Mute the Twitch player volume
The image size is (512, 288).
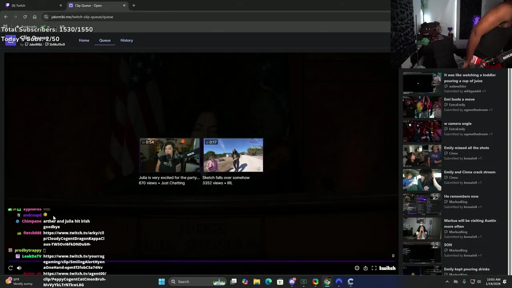pos(19,268)
